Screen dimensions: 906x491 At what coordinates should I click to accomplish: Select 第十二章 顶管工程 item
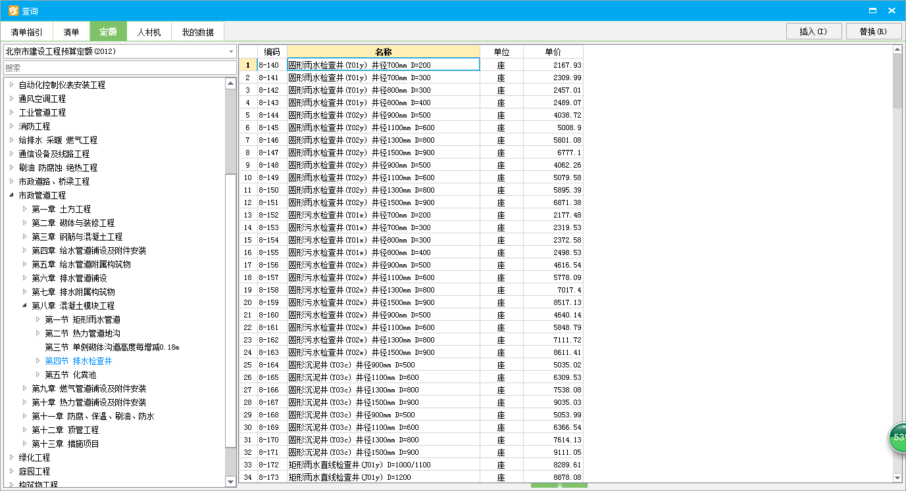(65, 430)
